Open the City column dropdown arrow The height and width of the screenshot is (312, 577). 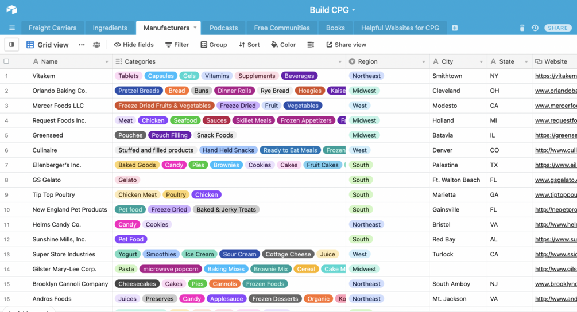pyautogui.click(x=481, y=62)
